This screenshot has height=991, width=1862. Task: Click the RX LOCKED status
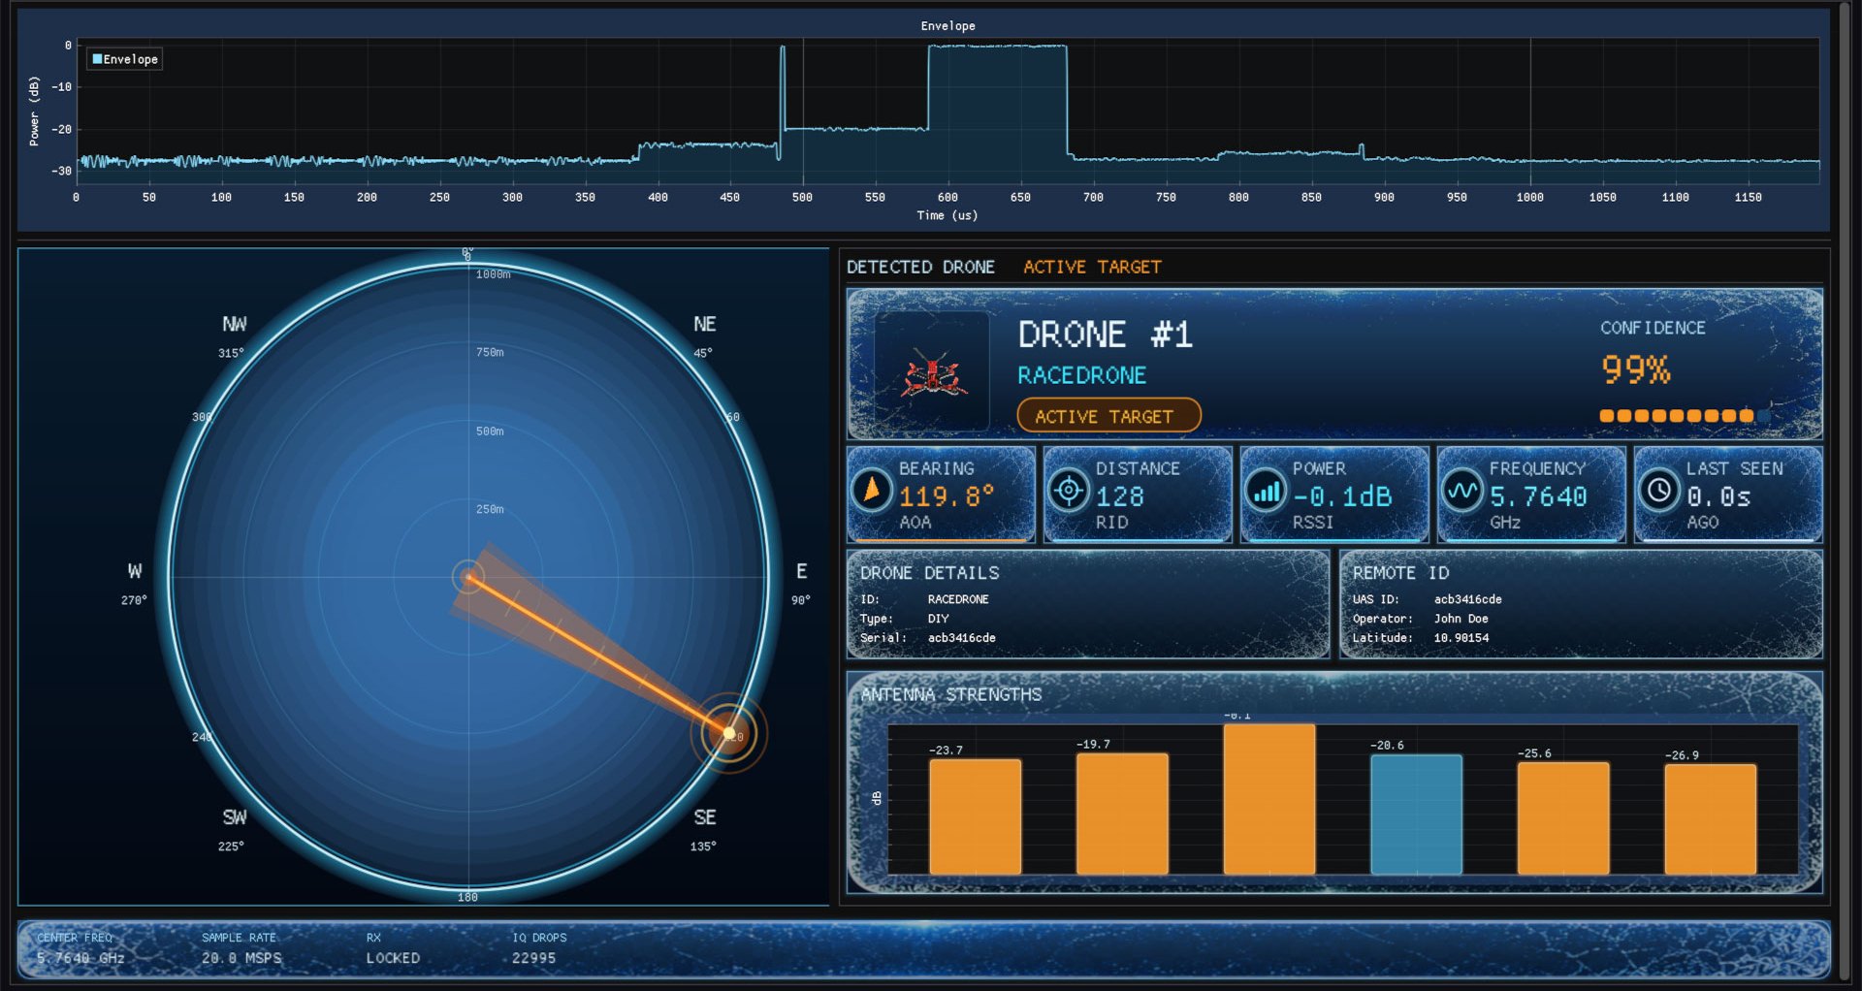(x=393, y=948)
